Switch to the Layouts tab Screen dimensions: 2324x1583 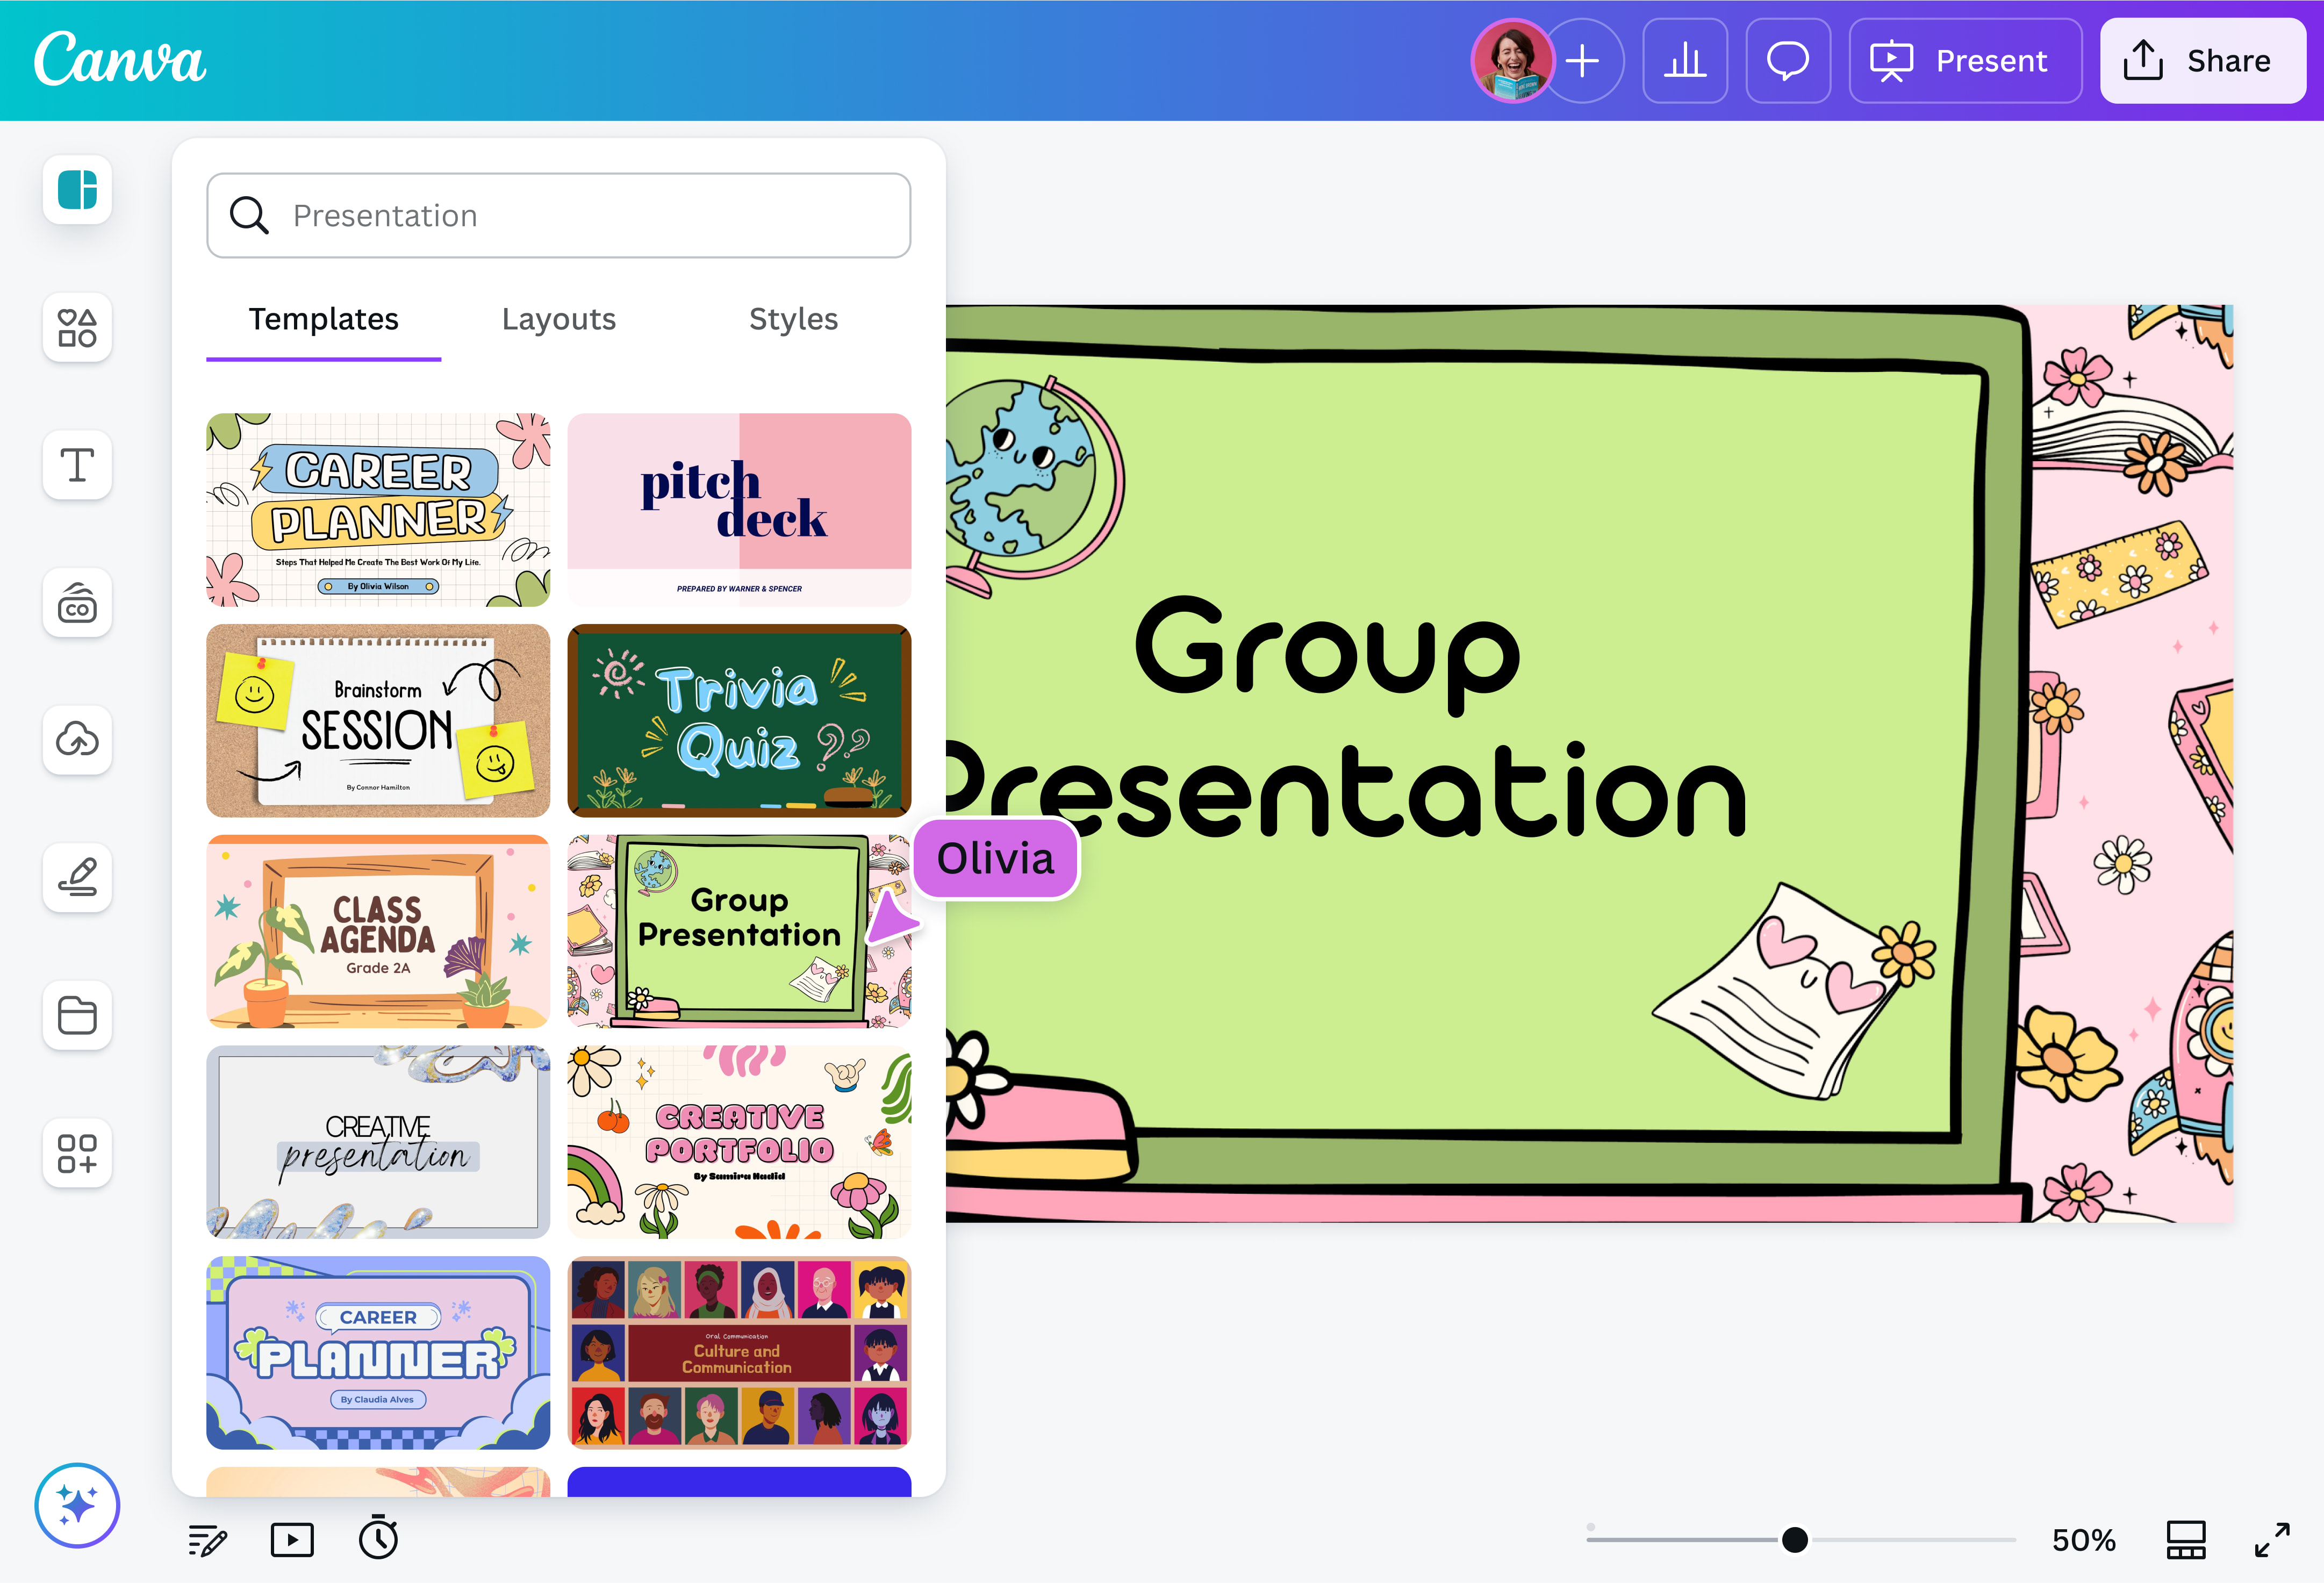click(x=558, y=319)
